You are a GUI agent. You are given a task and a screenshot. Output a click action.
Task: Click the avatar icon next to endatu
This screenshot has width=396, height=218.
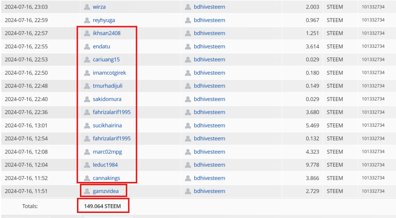click(x=87, y=46)
